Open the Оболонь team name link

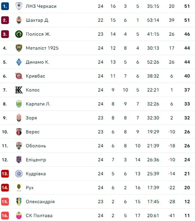click(36, 146)
